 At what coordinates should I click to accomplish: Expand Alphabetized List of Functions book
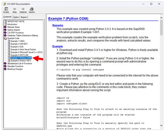20,64
